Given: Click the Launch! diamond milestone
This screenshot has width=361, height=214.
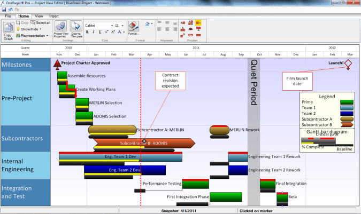Looking at the screenshot, I should pyautogui.click(x=348, y=63).
